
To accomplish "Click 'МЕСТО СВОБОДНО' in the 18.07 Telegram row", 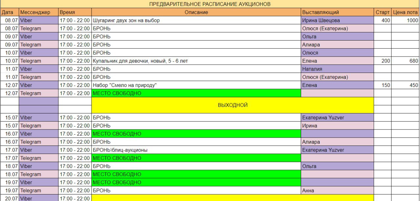I will pos(196,174).
